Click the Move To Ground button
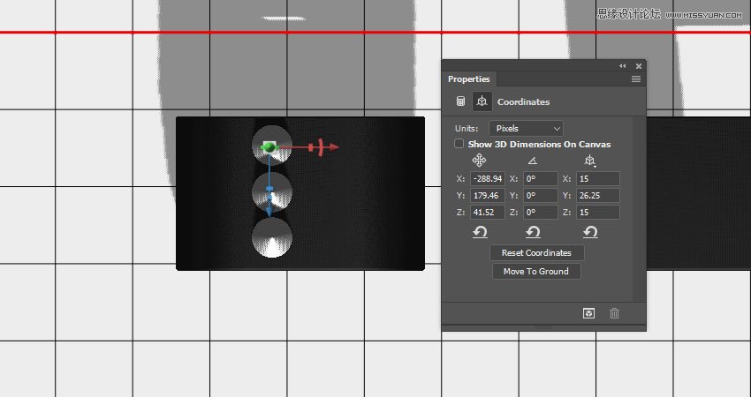Viewport: 751px width, 397px height. pyautogui.click(x=536, y=272)
